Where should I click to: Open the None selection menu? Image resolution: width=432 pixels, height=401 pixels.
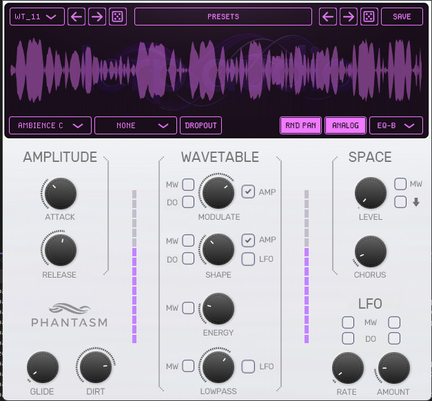pos(135,125)
